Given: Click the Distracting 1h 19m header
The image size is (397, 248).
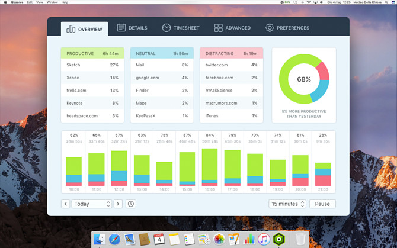Looking at the screenshot, I should (x=232, y=53).
